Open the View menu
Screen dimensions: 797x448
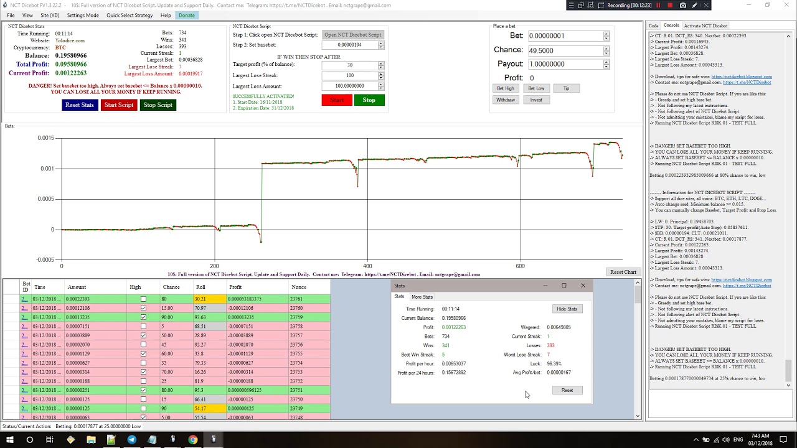pyautogui.click(x=27, y=15)
